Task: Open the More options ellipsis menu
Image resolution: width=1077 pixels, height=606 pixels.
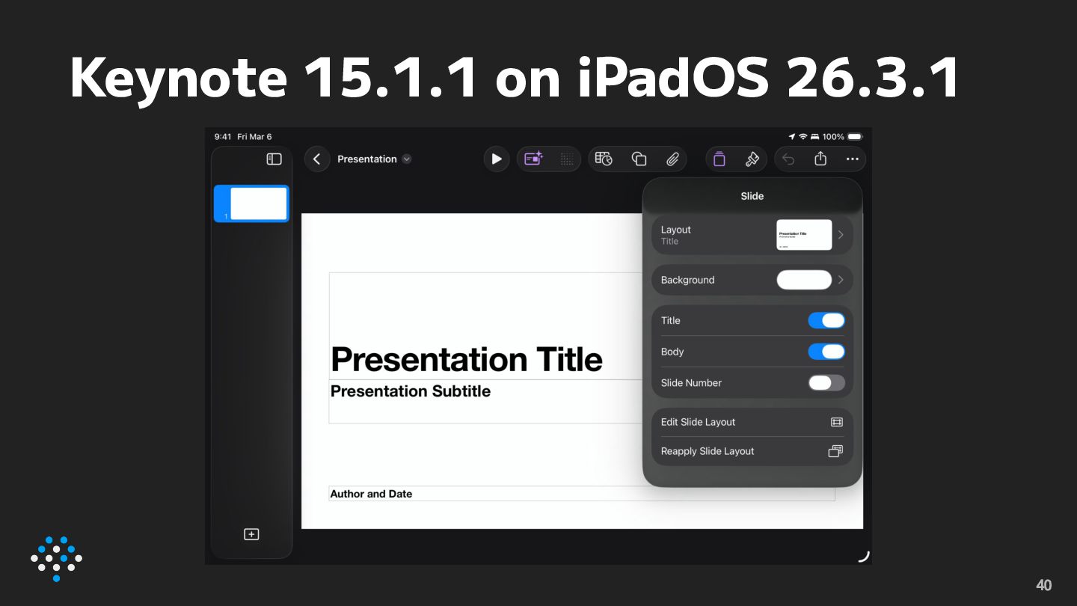Action: pyautogui.click(x=853, y=159)
